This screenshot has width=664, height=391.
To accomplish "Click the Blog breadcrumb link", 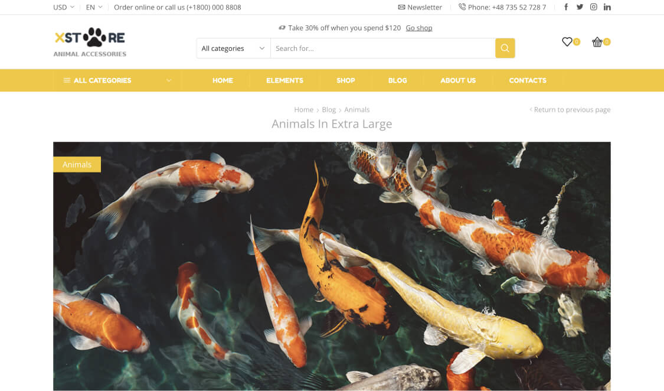I will [x=329, y=110].
